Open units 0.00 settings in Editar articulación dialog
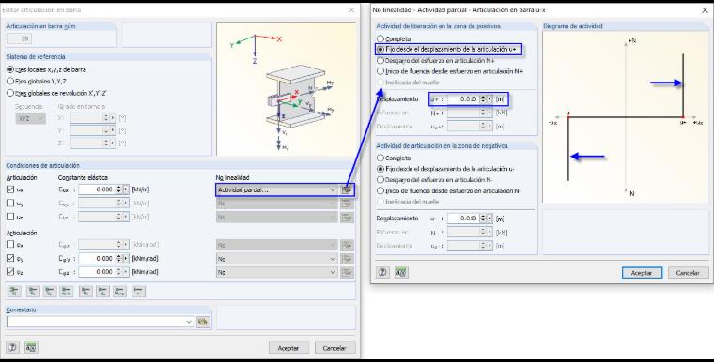Screen dimensions: 714x362 click(31, 347)
